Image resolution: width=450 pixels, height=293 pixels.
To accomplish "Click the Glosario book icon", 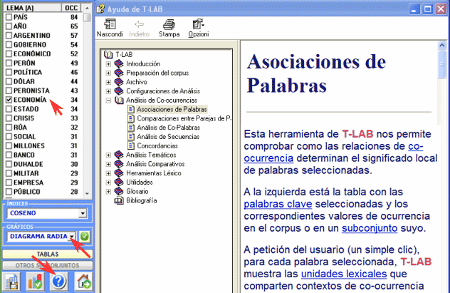I will coord(119,191).
